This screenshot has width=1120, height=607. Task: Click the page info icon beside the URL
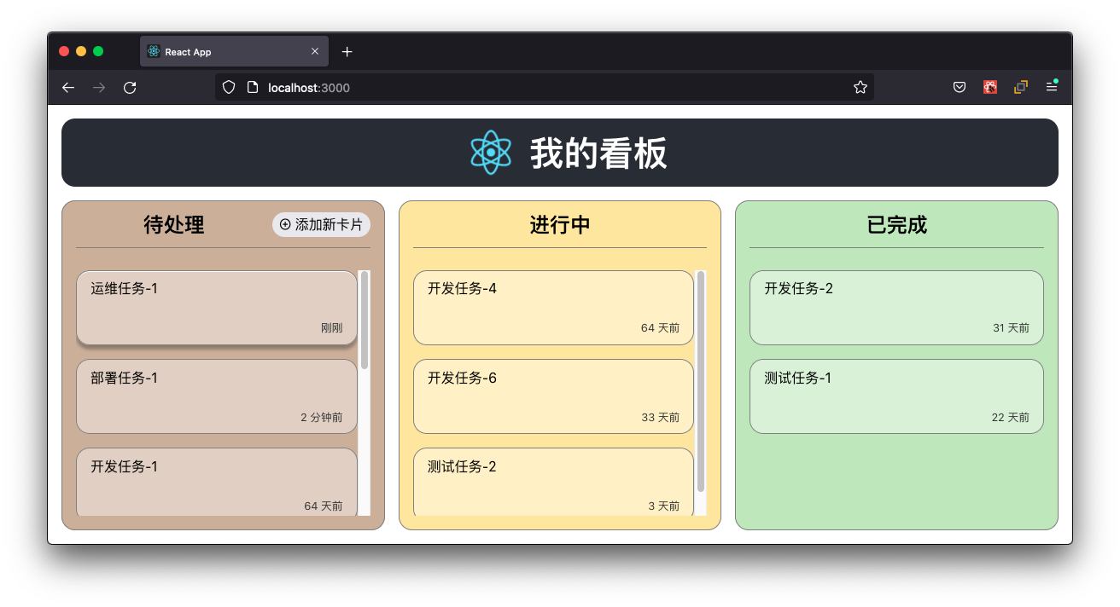click(x=252, y=87)
